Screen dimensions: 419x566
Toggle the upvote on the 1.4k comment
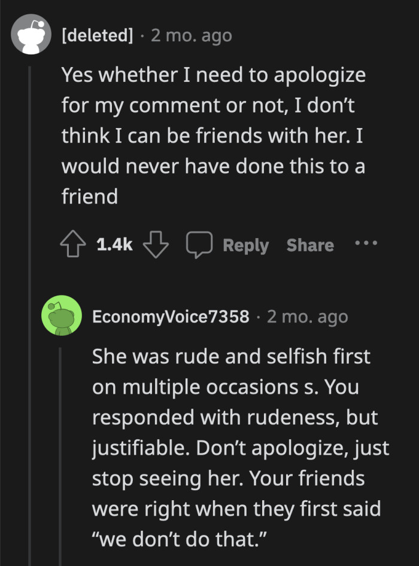pyautogui.click(x=72, y=245)
